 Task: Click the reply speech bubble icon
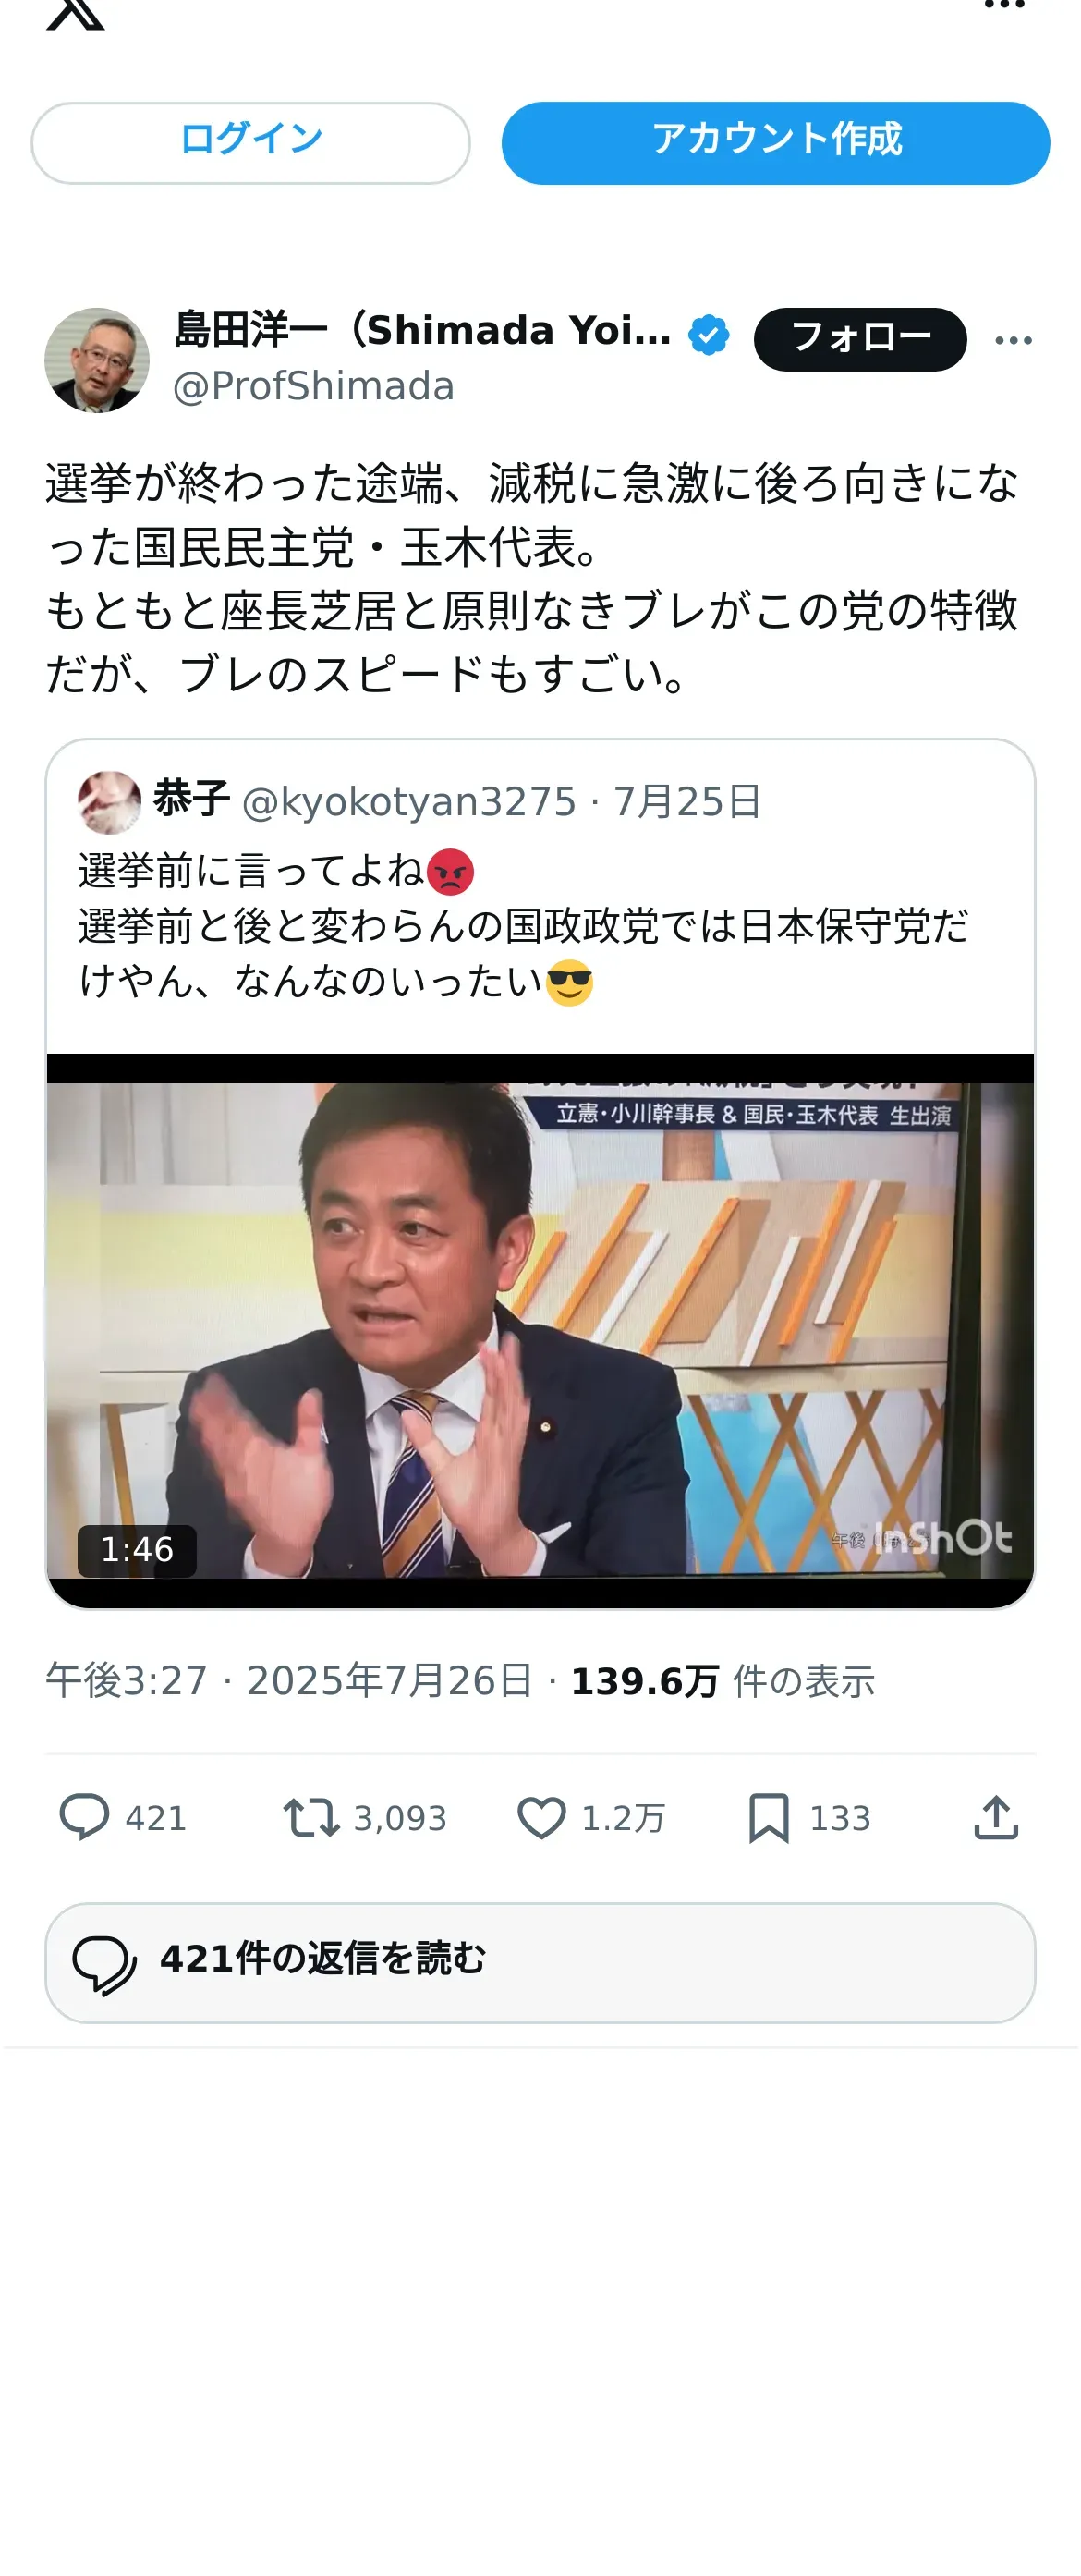pos(84,1817)
